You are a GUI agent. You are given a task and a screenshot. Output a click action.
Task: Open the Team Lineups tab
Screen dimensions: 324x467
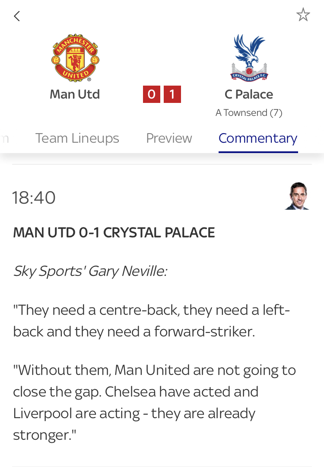pos(77,138)
